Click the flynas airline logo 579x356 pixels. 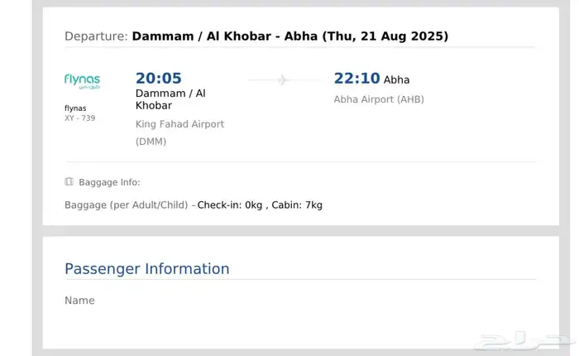pos(83,81)
